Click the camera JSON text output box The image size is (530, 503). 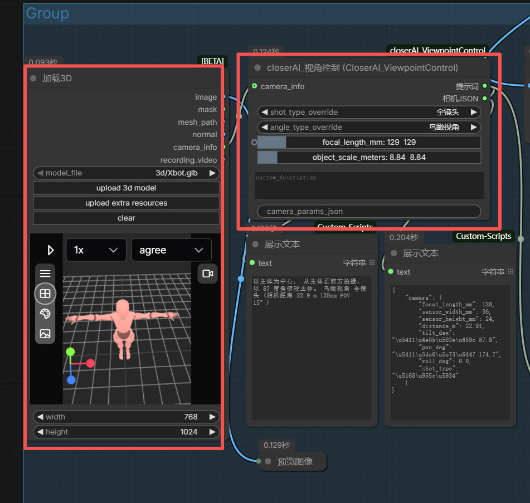click(450, 353)
